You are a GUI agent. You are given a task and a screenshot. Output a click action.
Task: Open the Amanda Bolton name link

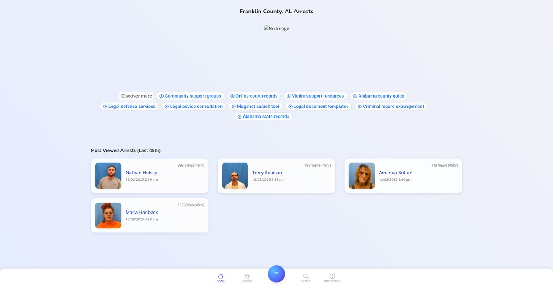click(396, 173)
